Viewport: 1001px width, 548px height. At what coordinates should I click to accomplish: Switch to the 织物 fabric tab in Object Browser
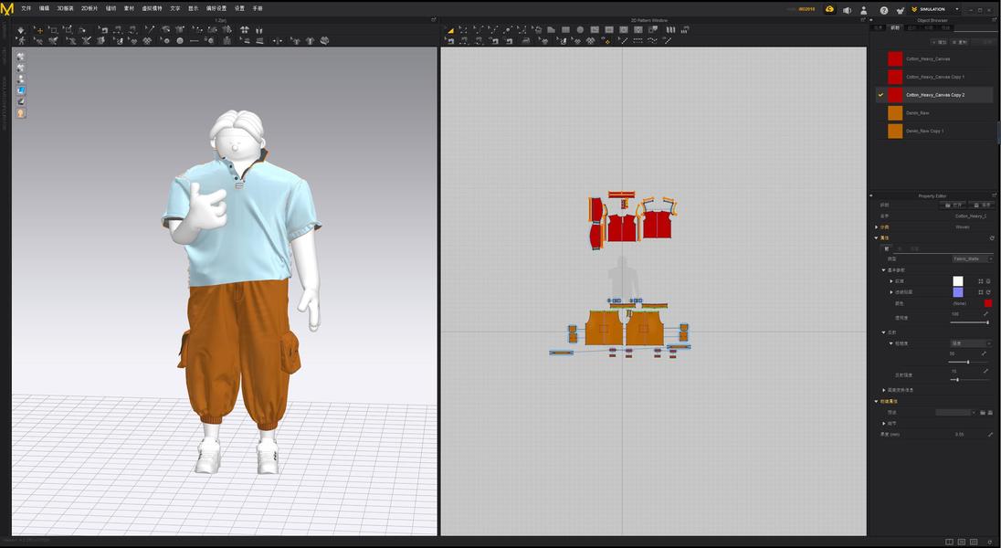pos(895,28)
